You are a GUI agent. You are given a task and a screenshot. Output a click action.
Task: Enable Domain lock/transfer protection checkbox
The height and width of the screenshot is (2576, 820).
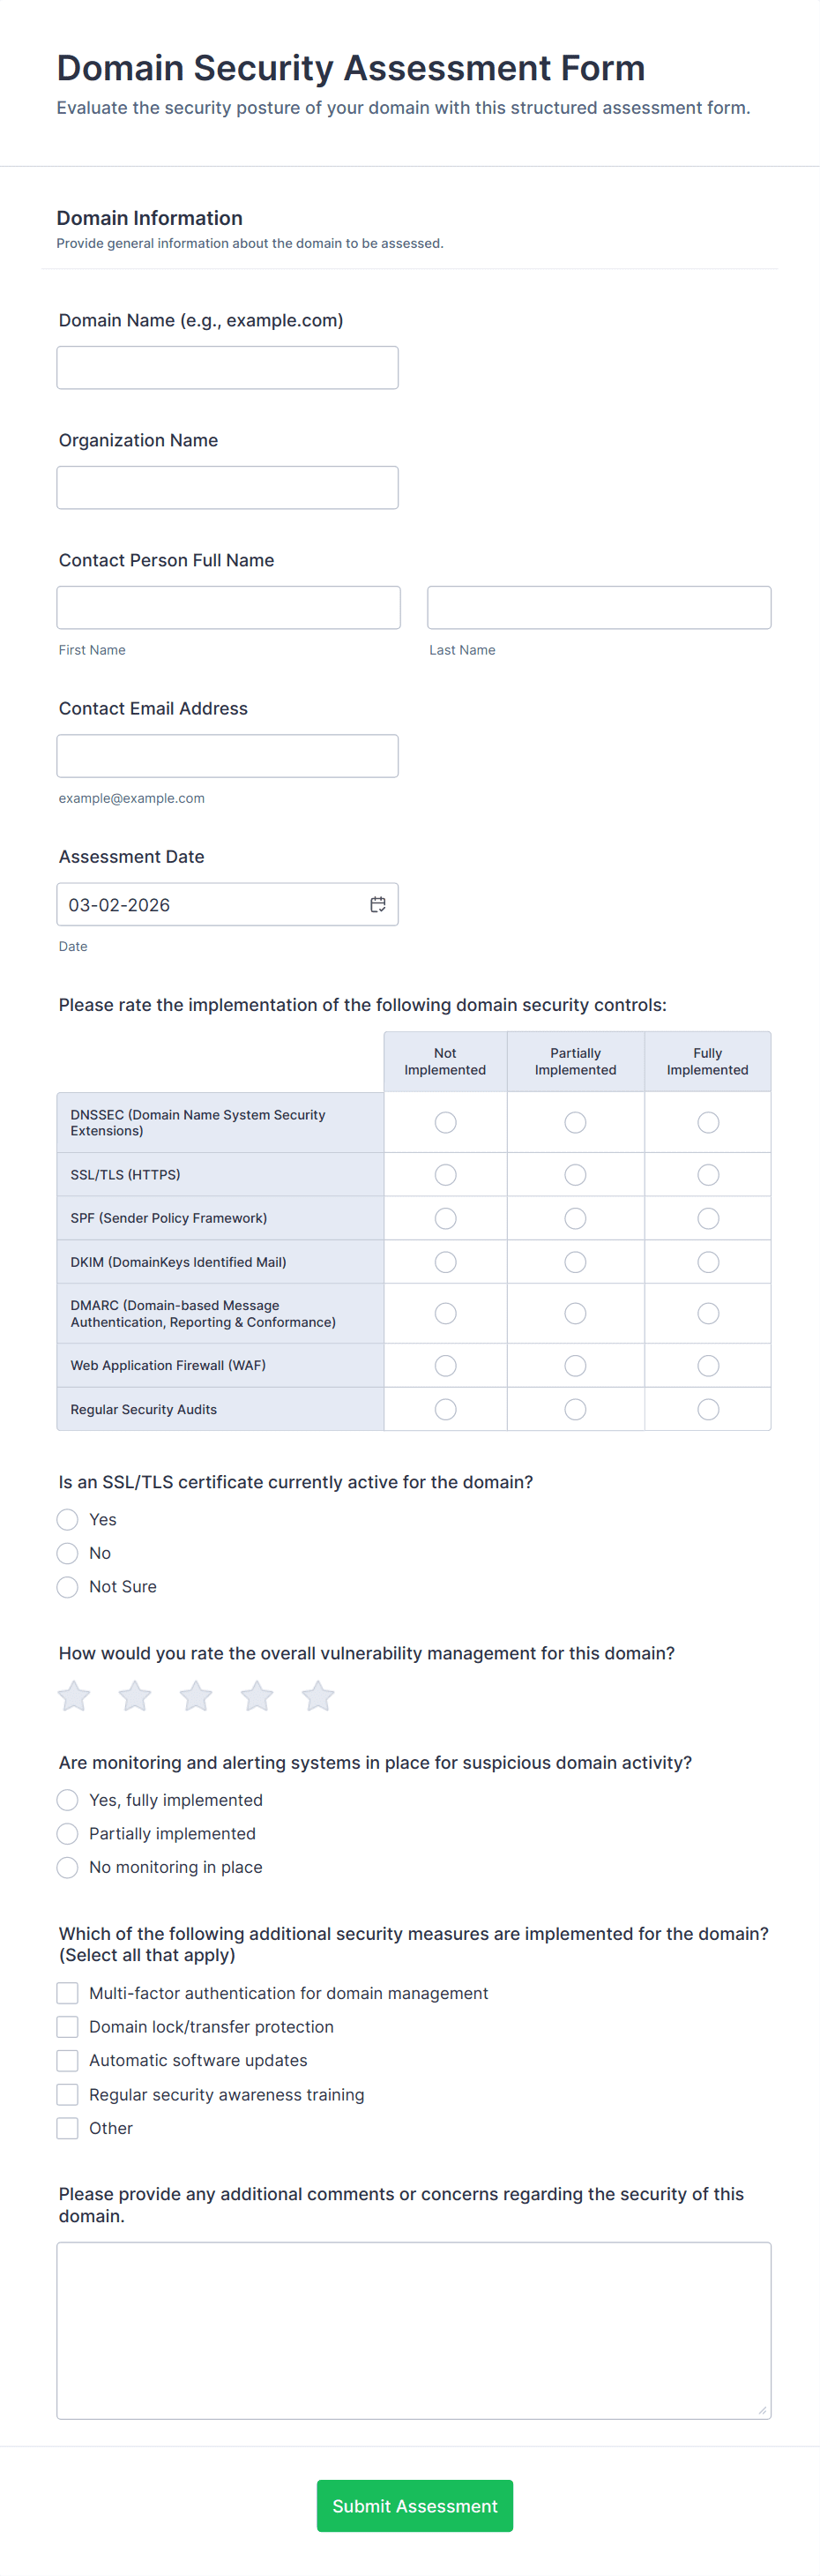coord(68,2027)
